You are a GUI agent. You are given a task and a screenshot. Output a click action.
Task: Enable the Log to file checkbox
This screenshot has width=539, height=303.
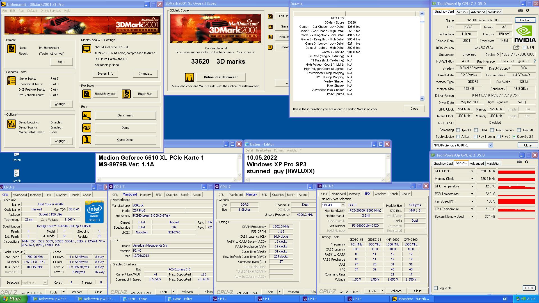pos(436,288)
